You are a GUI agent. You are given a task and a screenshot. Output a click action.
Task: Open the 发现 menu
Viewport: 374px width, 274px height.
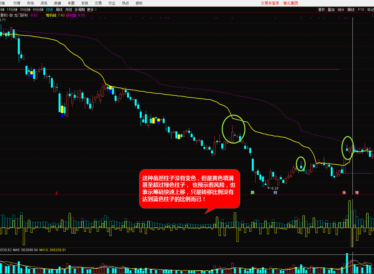pos(85,3)
